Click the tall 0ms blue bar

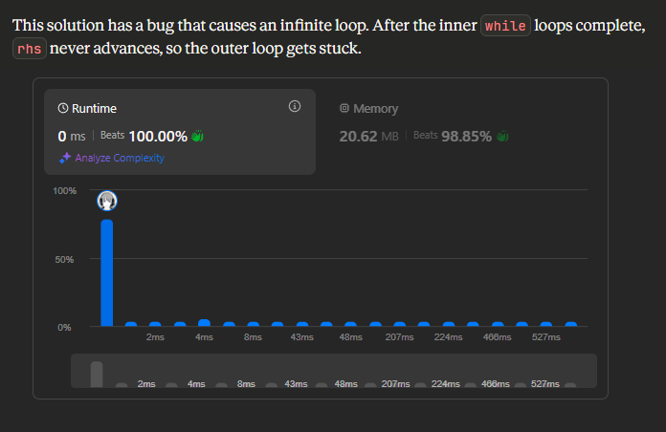point(107,272)
